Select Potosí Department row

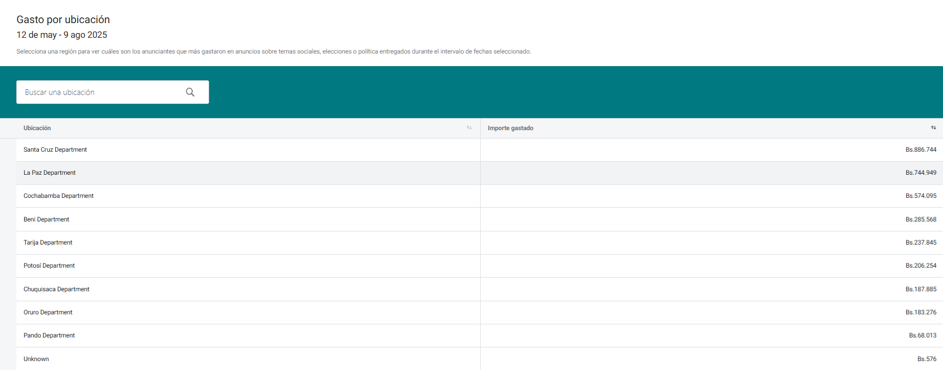coord(49,266)
